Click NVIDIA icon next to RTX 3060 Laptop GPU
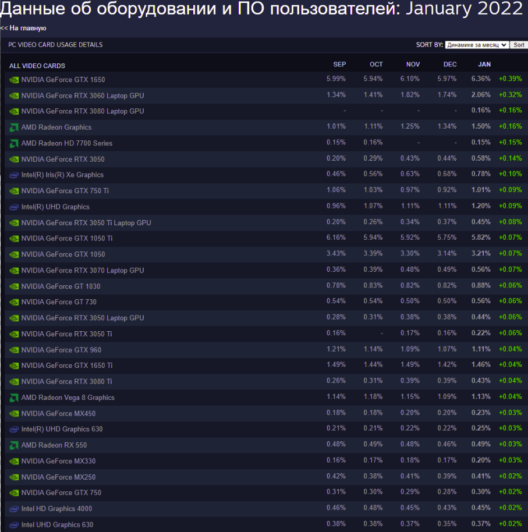This screenshot has height=532, width=528. [14, 96]
